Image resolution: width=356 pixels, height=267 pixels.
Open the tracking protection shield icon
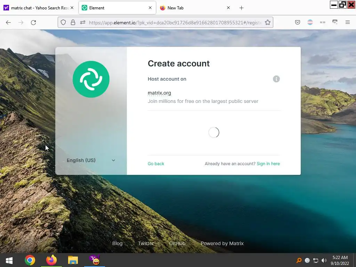tap(63, 22)
